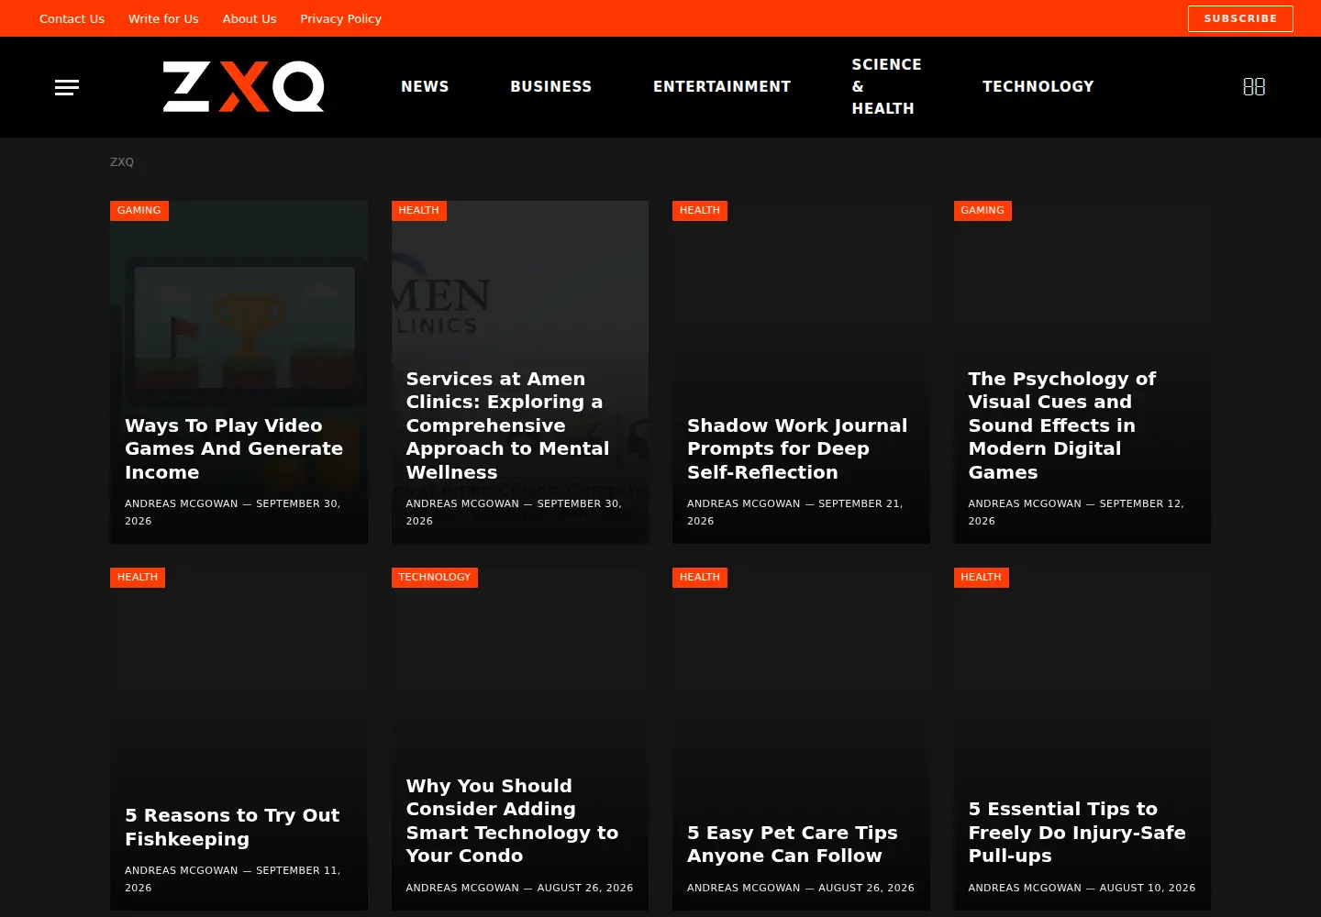Open the Contact Us link
This screenshot has width=1321, height=917.
[72, 18]
